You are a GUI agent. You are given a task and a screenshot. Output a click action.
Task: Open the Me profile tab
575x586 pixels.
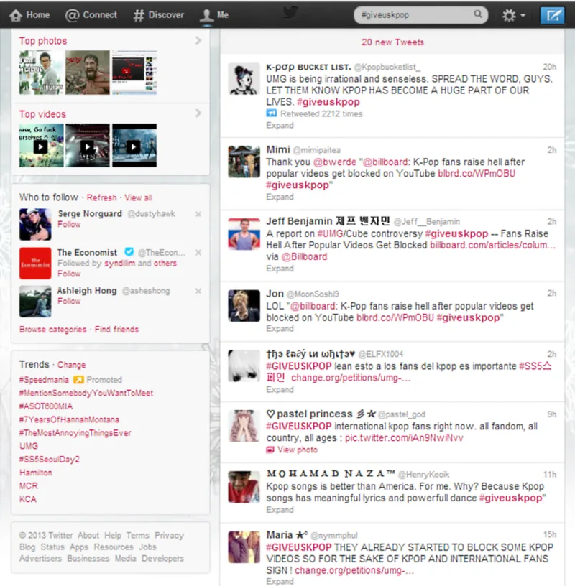pyautogui.click(x=215, y=15)
